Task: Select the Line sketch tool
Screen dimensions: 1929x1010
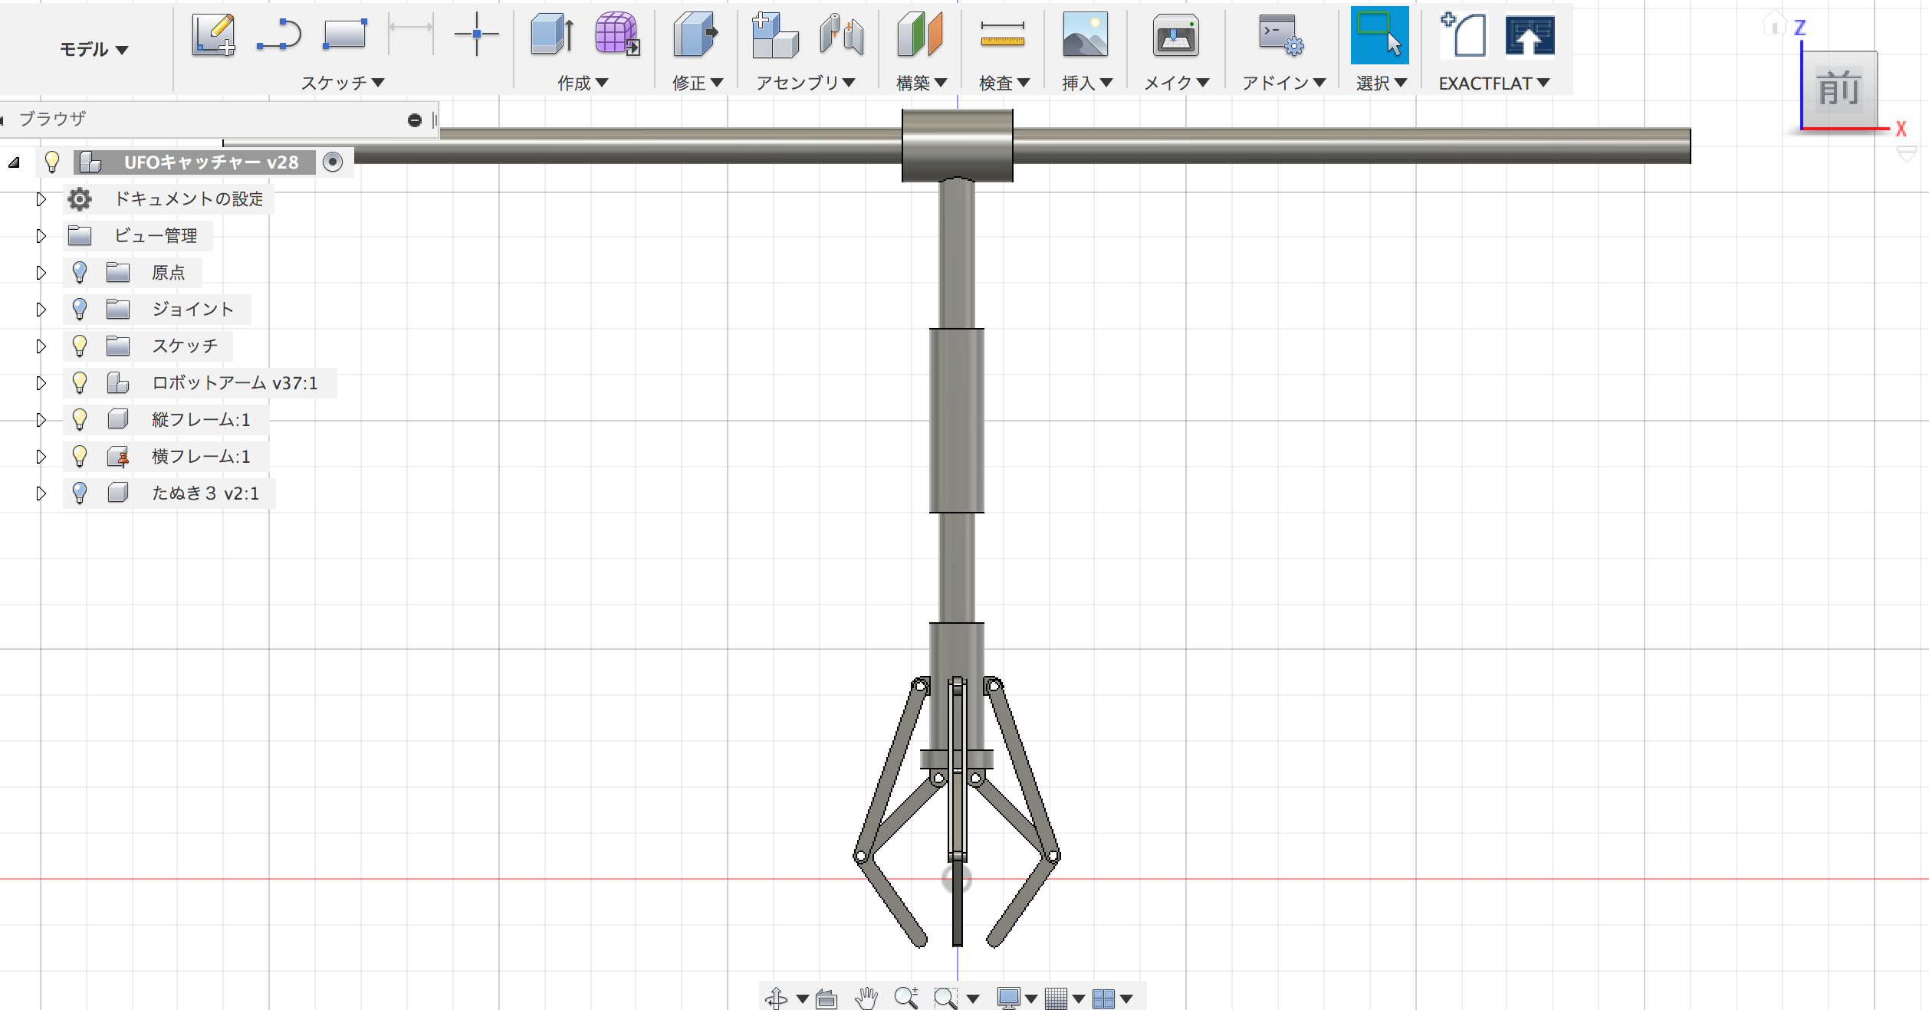Action: click(x=278, y=35)
